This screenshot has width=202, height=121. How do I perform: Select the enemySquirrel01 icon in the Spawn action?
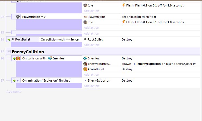point(85,64)
